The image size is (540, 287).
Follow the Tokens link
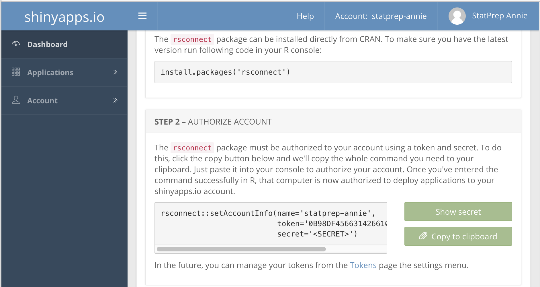(x=363, y=265)
